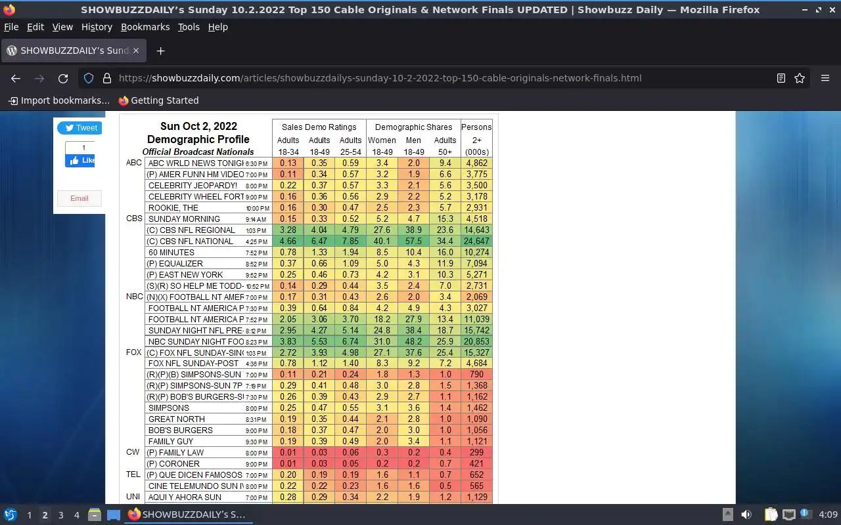This screenshot has width=841, height=525.
Task: Click the 60 MINUTES row label
Action: (x=171, y=253)
